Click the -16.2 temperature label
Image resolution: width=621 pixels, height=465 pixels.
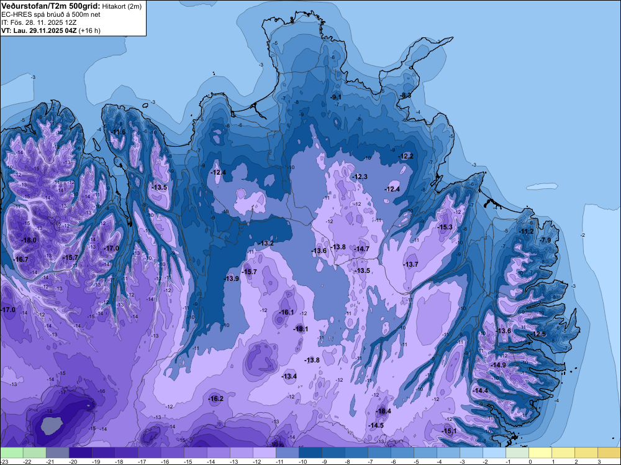point(216,399)
